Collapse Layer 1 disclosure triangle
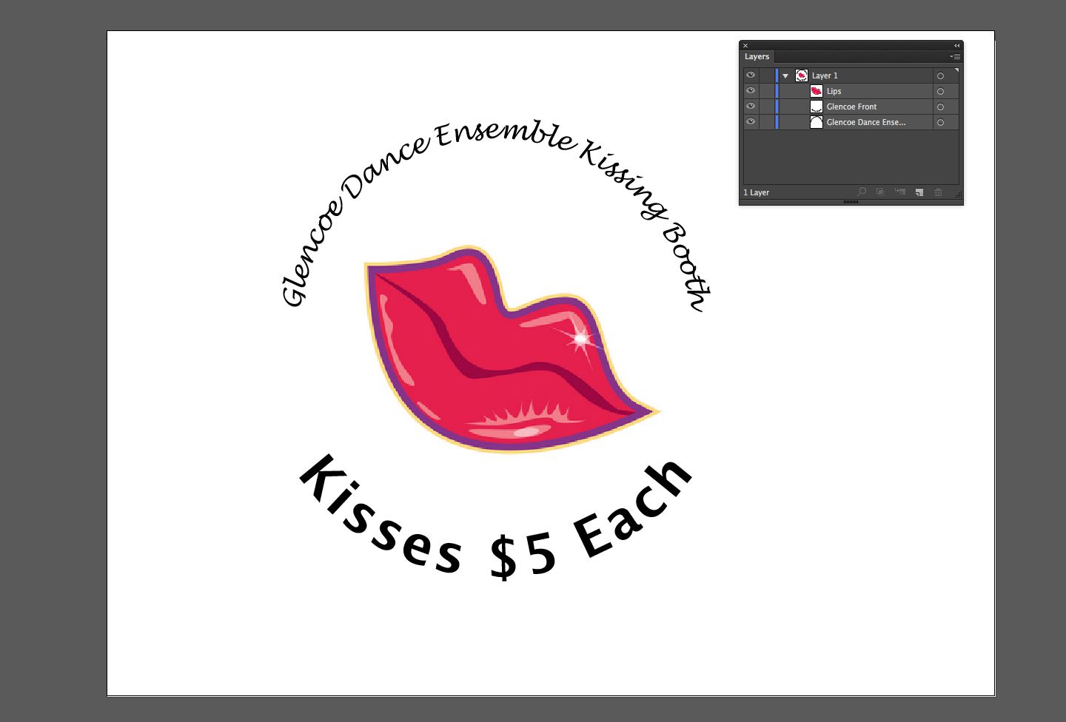 (785, 75)
